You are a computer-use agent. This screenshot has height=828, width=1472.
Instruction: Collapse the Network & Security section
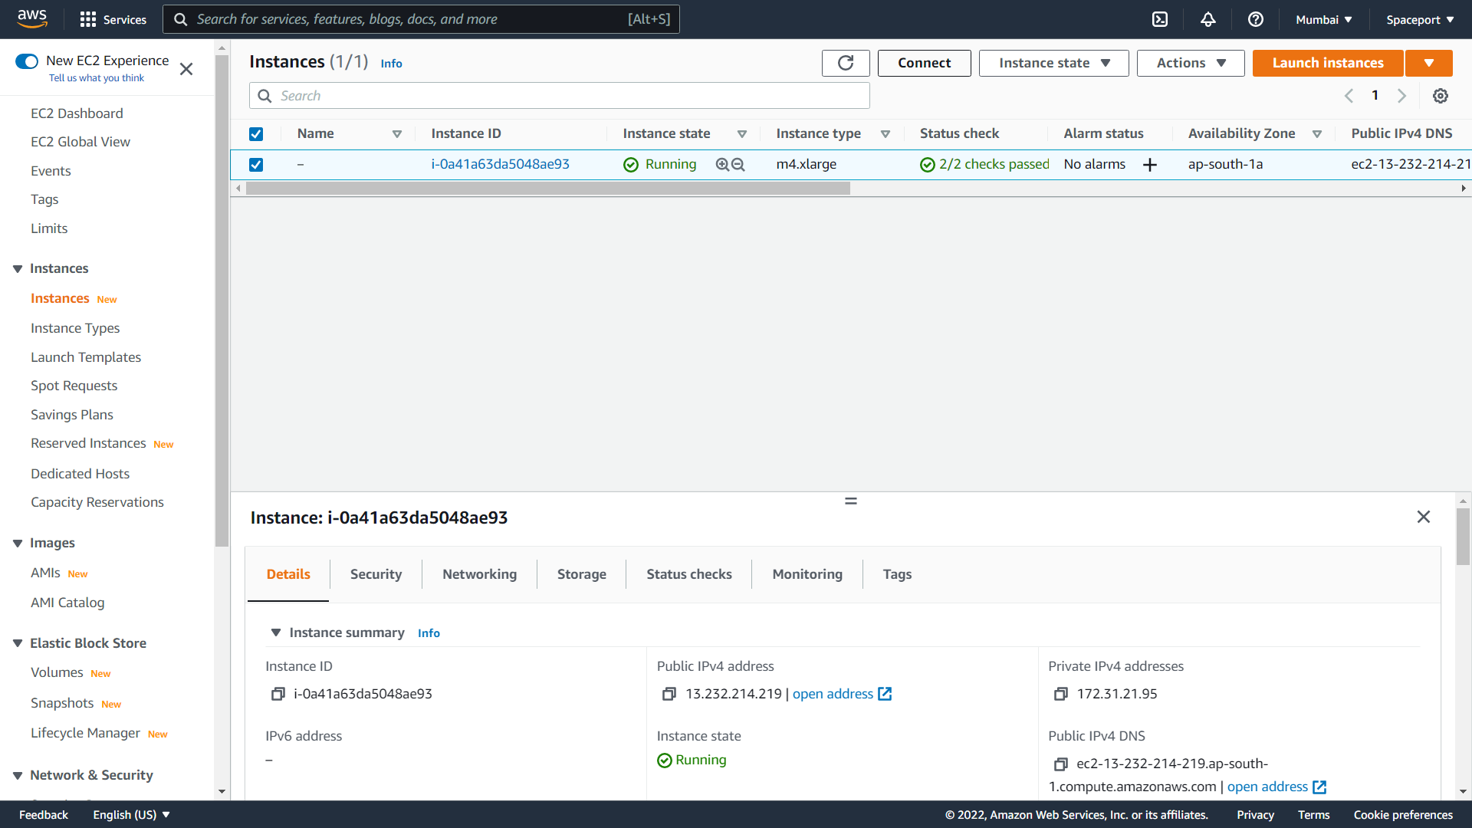(x=18, y=776)
